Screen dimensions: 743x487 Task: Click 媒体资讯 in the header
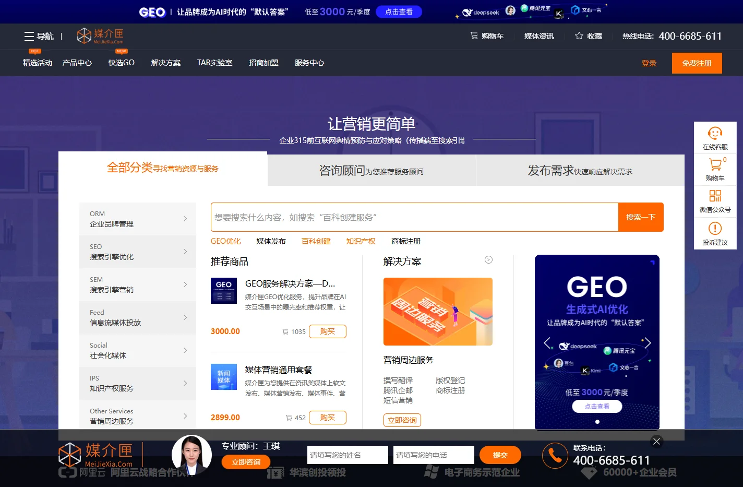pyautogui.click(x=539, y=36)
